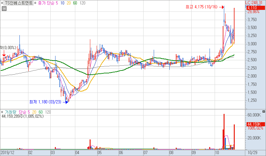Click the LC:248.31 value

click(254, 3)
